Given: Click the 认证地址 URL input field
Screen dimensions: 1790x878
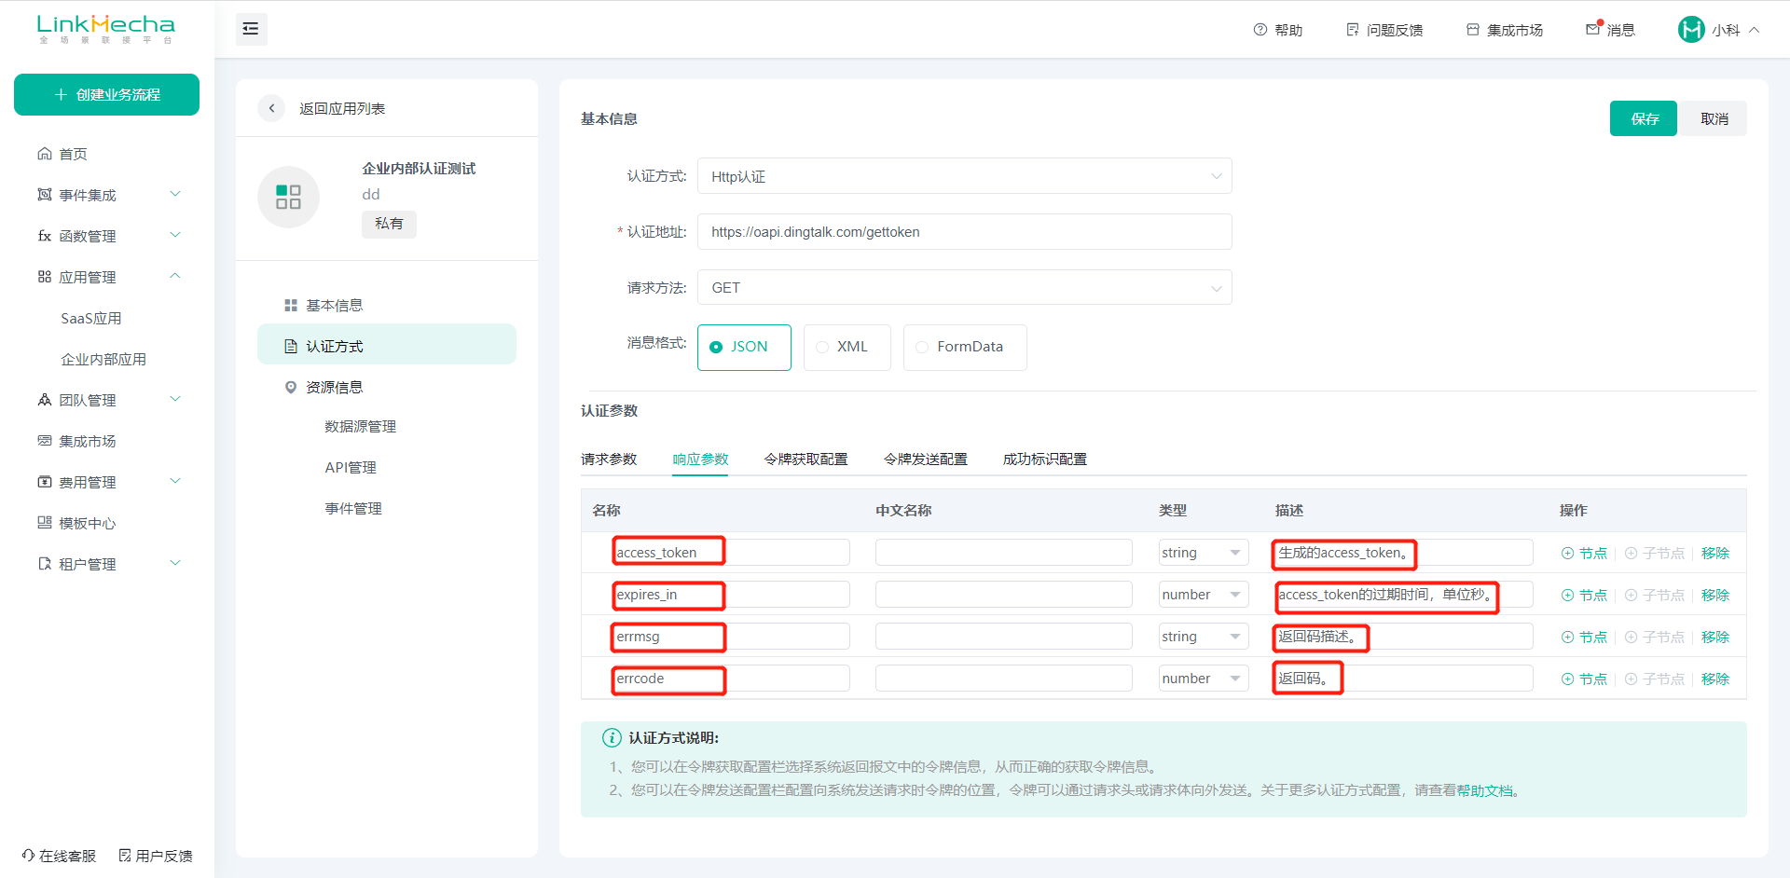Looking at the screenshot, I should click(964, 232).
